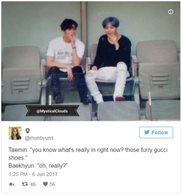Screen dimensions: 181x195
Task: Open the @munbyuns handle link
Action: pyautogui.click(x=39, y=138)
